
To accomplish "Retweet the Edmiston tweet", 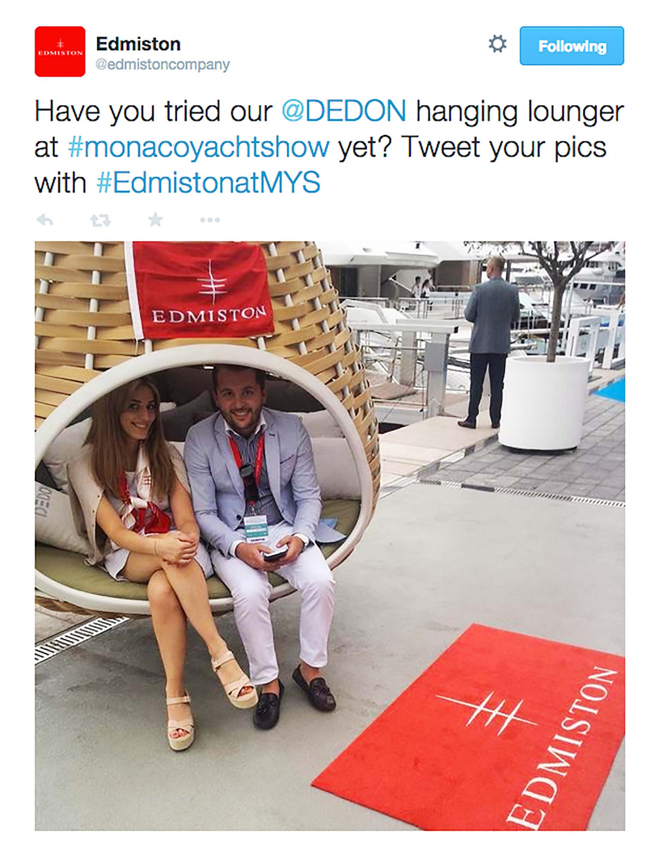I will point(101,221).
